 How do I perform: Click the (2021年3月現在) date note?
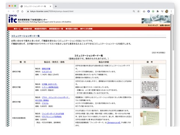[159, 52]
